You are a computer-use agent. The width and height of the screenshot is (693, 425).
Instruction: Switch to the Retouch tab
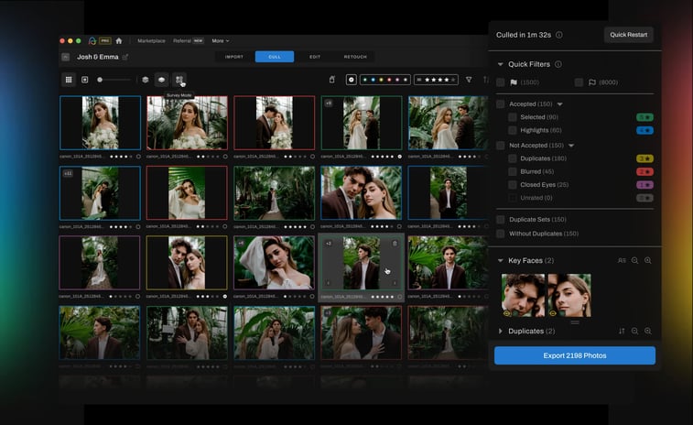355,57
